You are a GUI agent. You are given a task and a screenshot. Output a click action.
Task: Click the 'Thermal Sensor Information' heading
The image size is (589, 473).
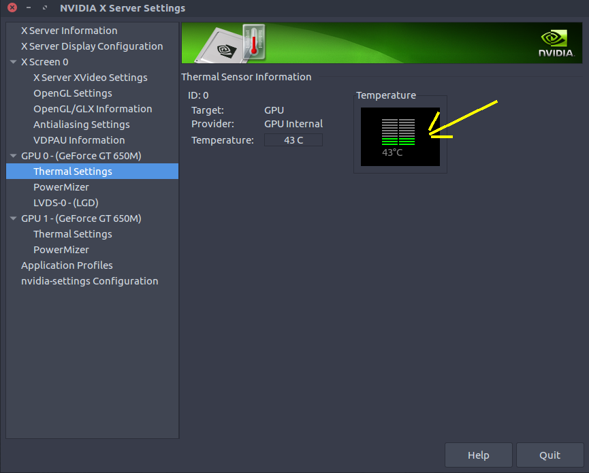(x=246, y=77)
